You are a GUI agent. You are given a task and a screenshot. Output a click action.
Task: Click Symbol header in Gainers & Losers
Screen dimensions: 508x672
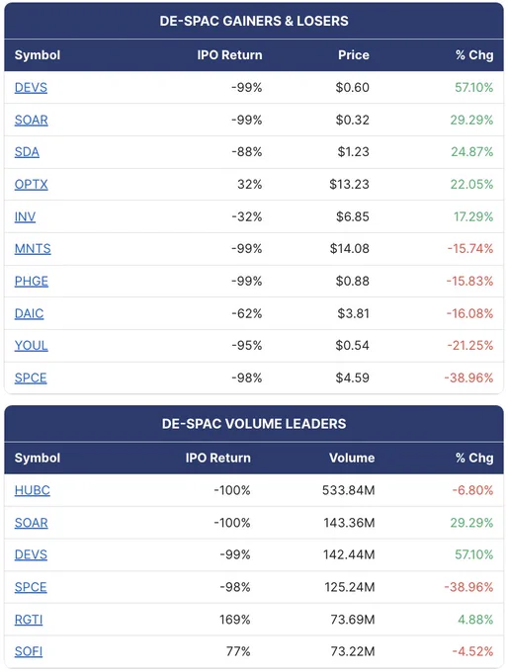[38, 55]
